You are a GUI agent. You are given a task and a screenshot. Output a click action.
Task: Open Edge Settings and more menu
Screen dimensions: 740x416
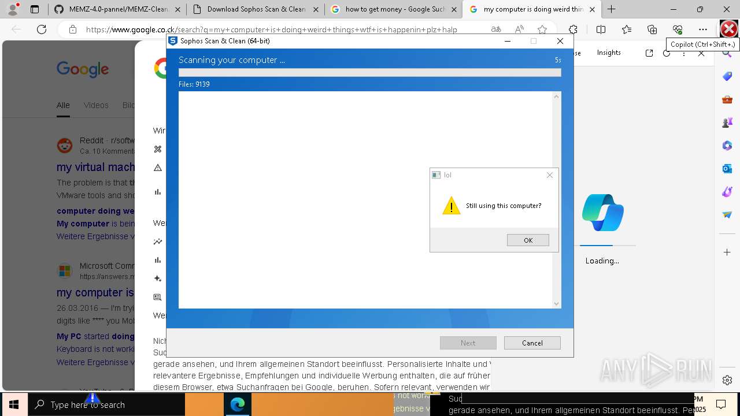pos(703,29)
